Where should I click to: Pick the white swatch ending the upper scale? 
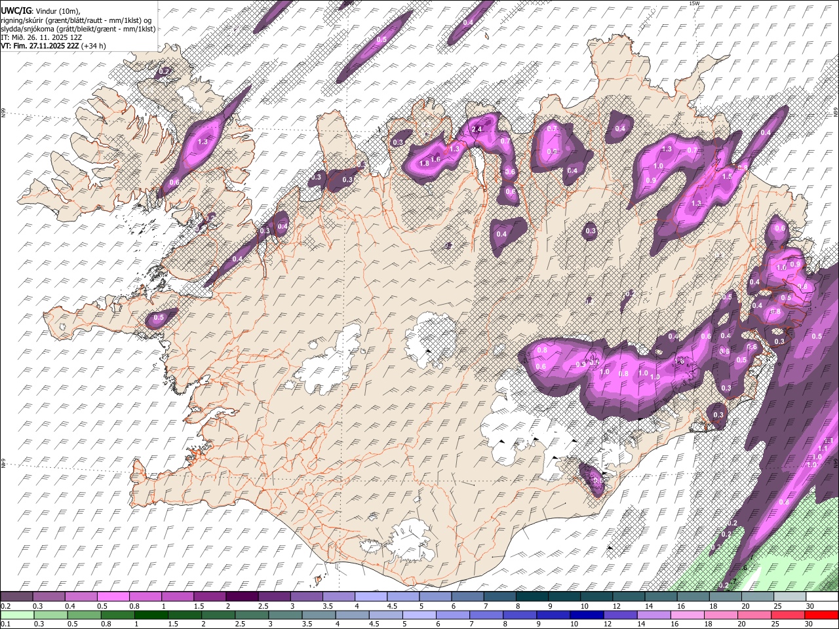click(821, 597)
